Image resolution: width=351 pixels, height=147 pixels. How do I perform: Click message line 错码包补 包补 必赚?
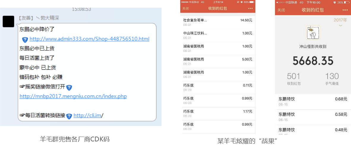click(41, 77)
